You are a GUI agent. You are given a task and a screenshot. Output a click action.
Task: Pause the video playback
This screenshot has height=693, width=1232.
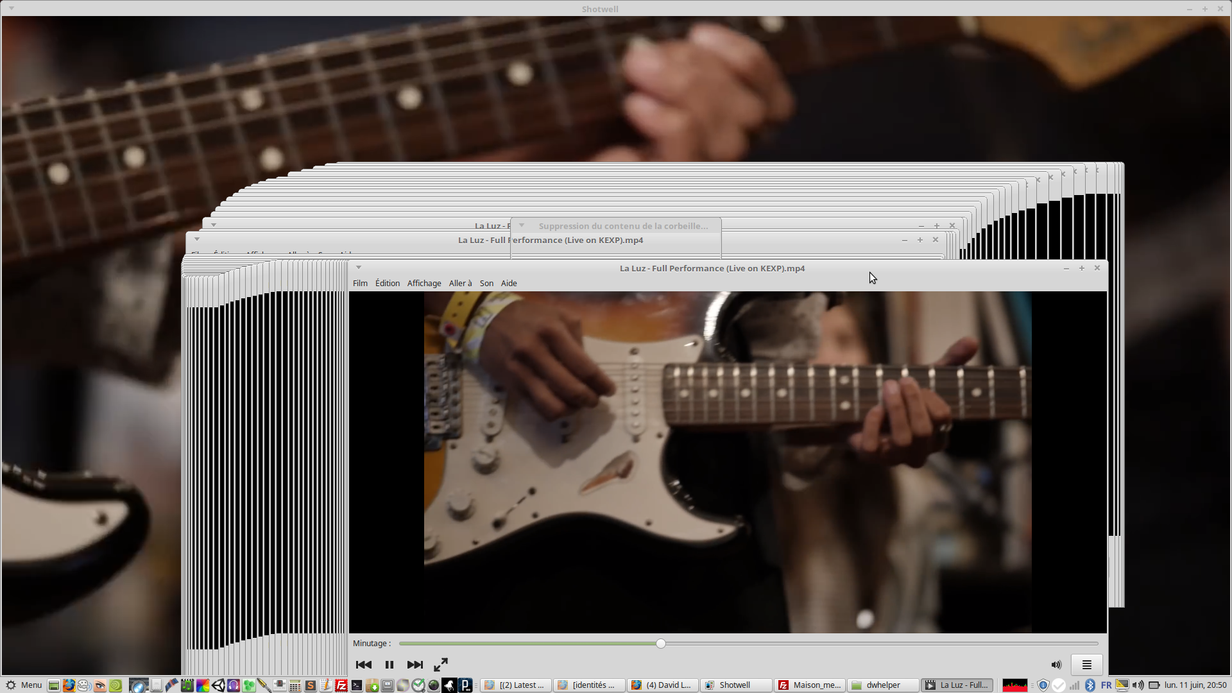point(389,665)
